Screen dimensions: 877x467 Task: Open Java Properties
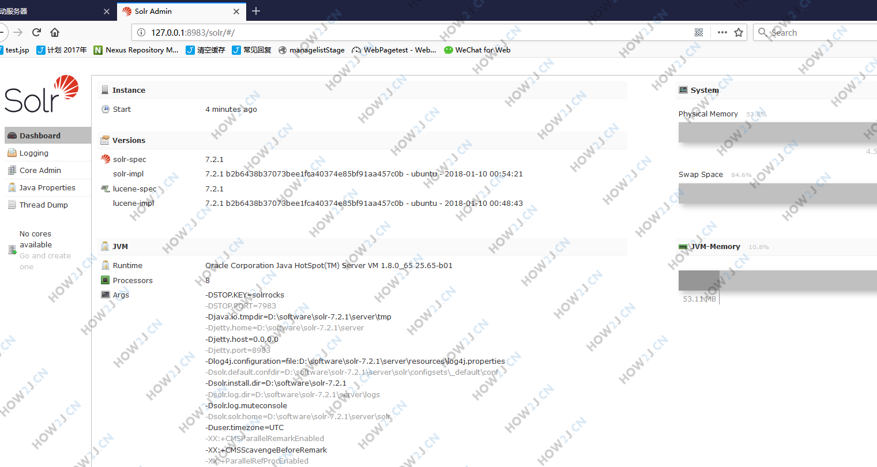pyautogui.click(x=47, y=187)
